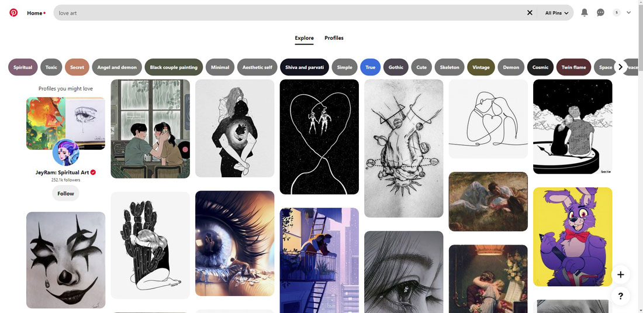
Task: Clear the search field with X icon
Action: pyautogui.click(x=530, y=13)
